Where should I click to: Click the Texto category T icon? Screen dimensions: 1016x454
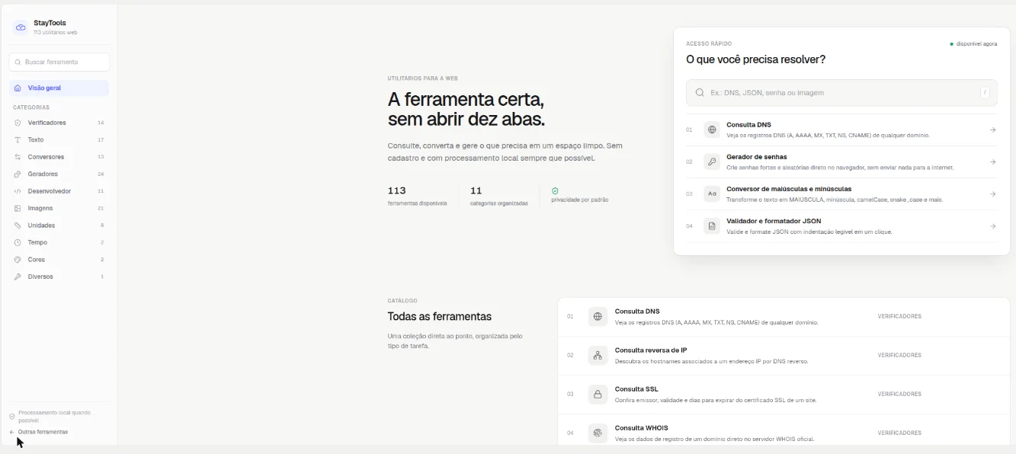[x=18, y=140]
